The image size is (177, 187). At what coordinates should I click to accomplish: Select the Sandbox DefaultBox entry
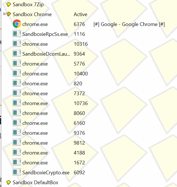[35, 182]
